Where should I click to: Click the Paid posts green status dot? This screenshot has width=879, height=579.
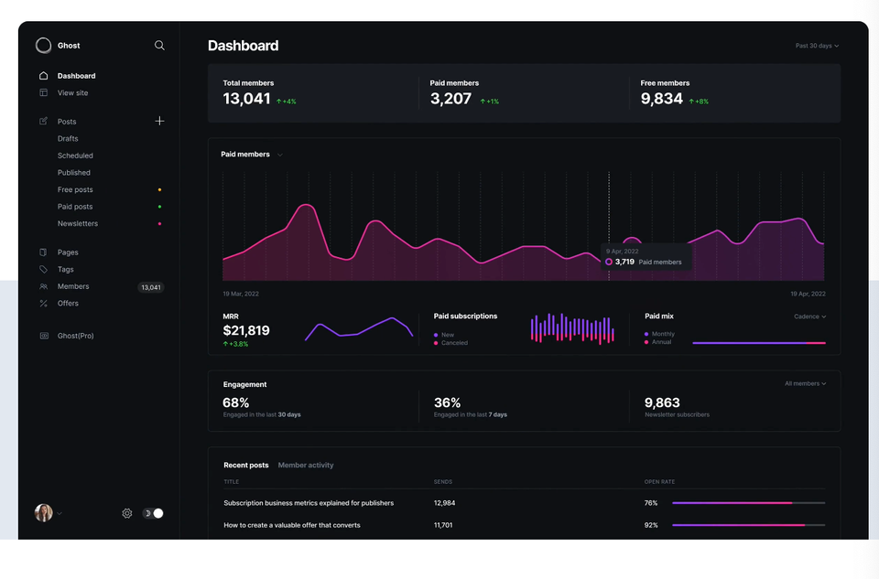159,206
